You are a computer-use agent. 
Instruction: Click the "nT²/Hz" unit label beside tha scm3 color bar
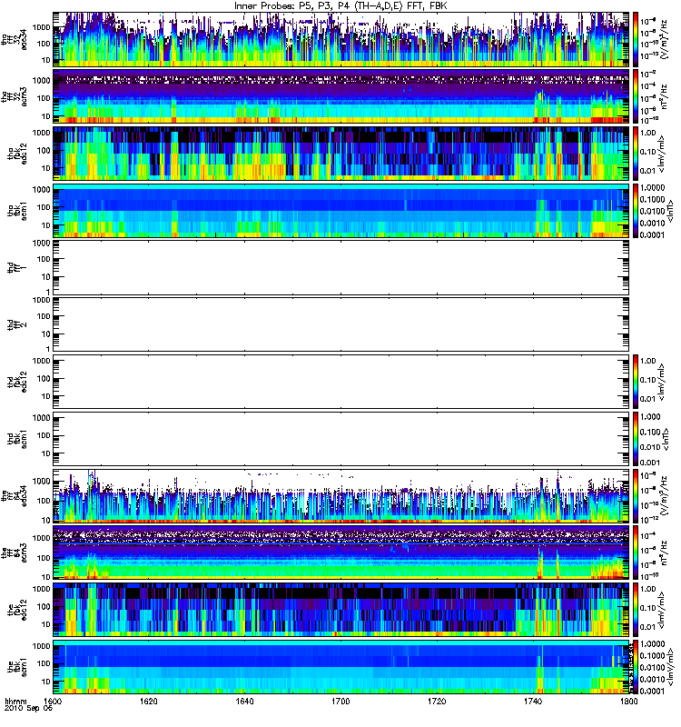pos(665,96)
